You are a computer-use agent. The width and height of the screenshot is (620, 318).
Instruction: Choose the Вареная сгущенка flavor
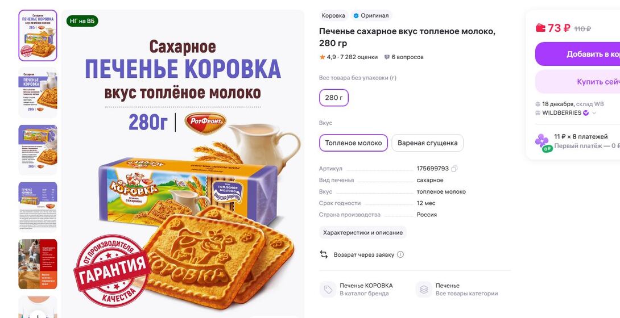click(x=427, y=143)
